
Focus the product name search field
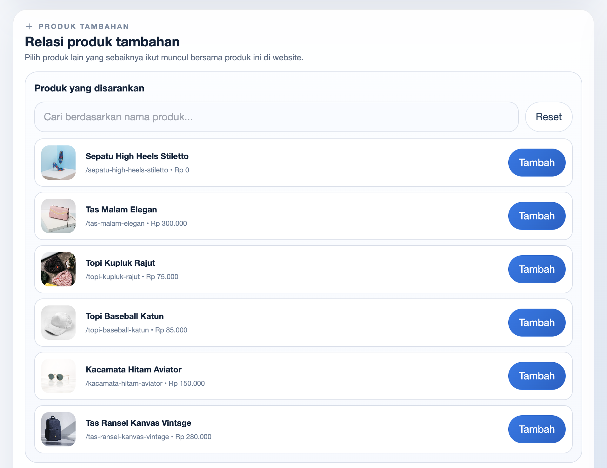pos(276,117)
